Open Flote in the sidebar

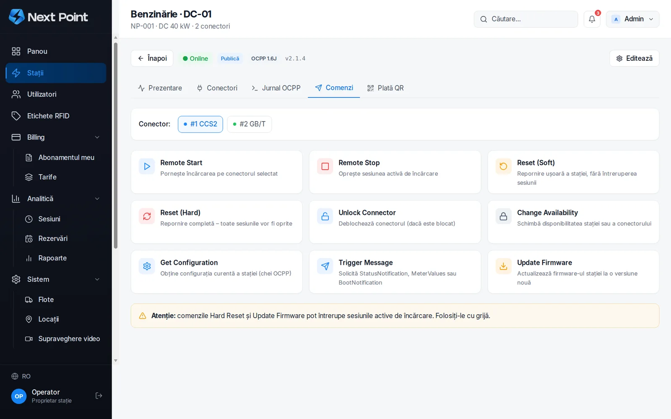pos(62,300)
